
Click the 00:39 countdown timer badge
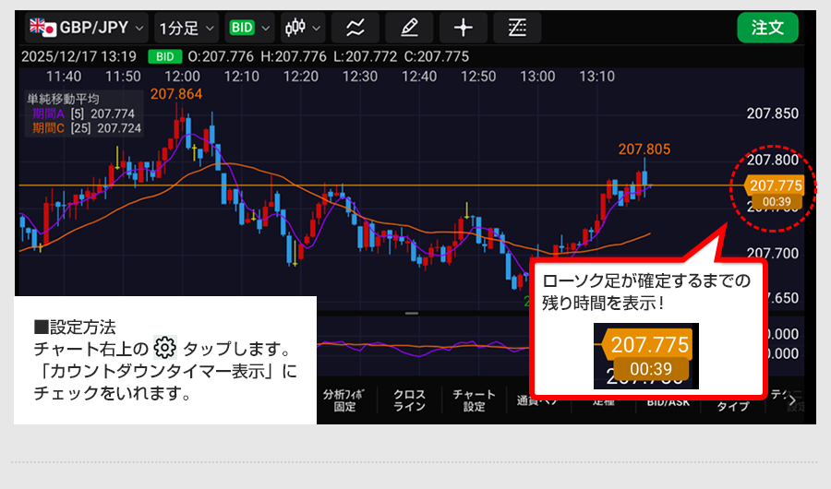pyautogui.click(x=771, y=202)
